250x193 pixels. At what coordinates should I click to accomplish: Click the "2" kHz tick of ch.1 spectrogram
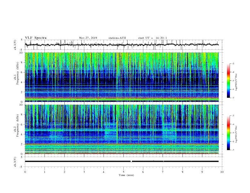tap(22, 92)
